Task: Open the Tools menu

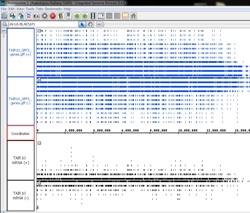Action: (30, 9)
